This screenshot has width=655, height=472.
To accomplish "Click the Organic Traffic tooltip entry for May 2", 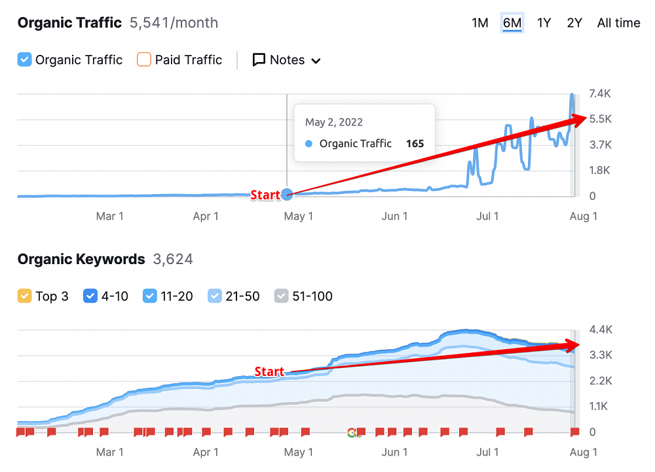I will 364,143.
